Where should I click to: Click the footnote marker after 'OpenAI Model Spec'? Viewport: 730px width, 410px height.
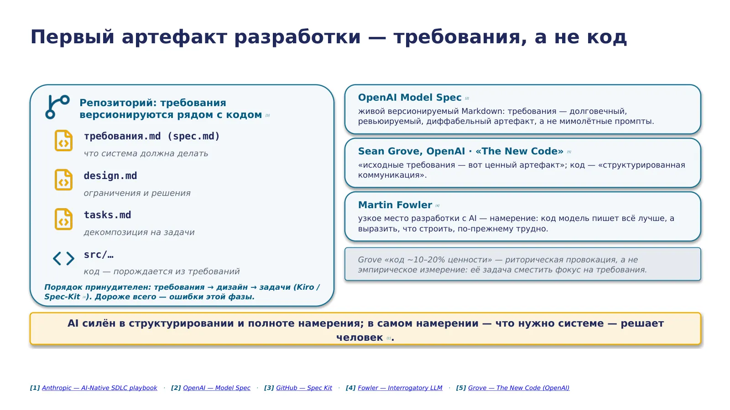pyautogui.click(x=467, y=98)
